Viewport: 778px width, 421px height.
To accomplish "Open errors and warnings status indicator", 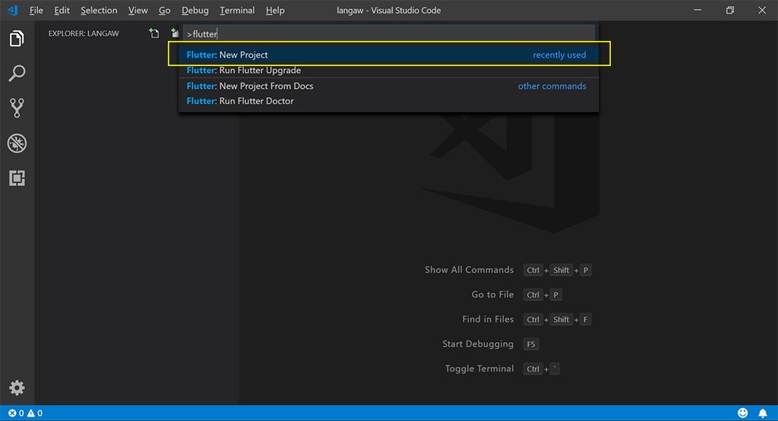I will pos(25,413).
